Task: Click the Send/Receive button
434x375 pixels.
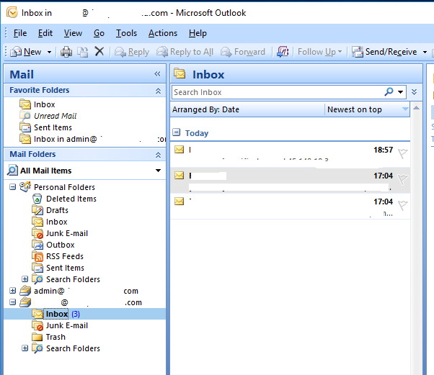Action: 384,52
